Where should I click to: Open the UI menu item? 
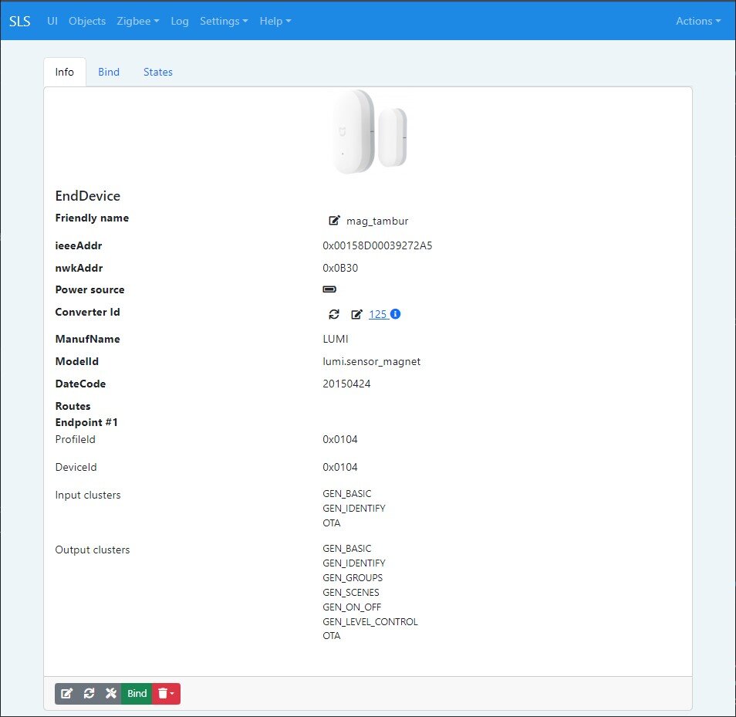point(52,21)
